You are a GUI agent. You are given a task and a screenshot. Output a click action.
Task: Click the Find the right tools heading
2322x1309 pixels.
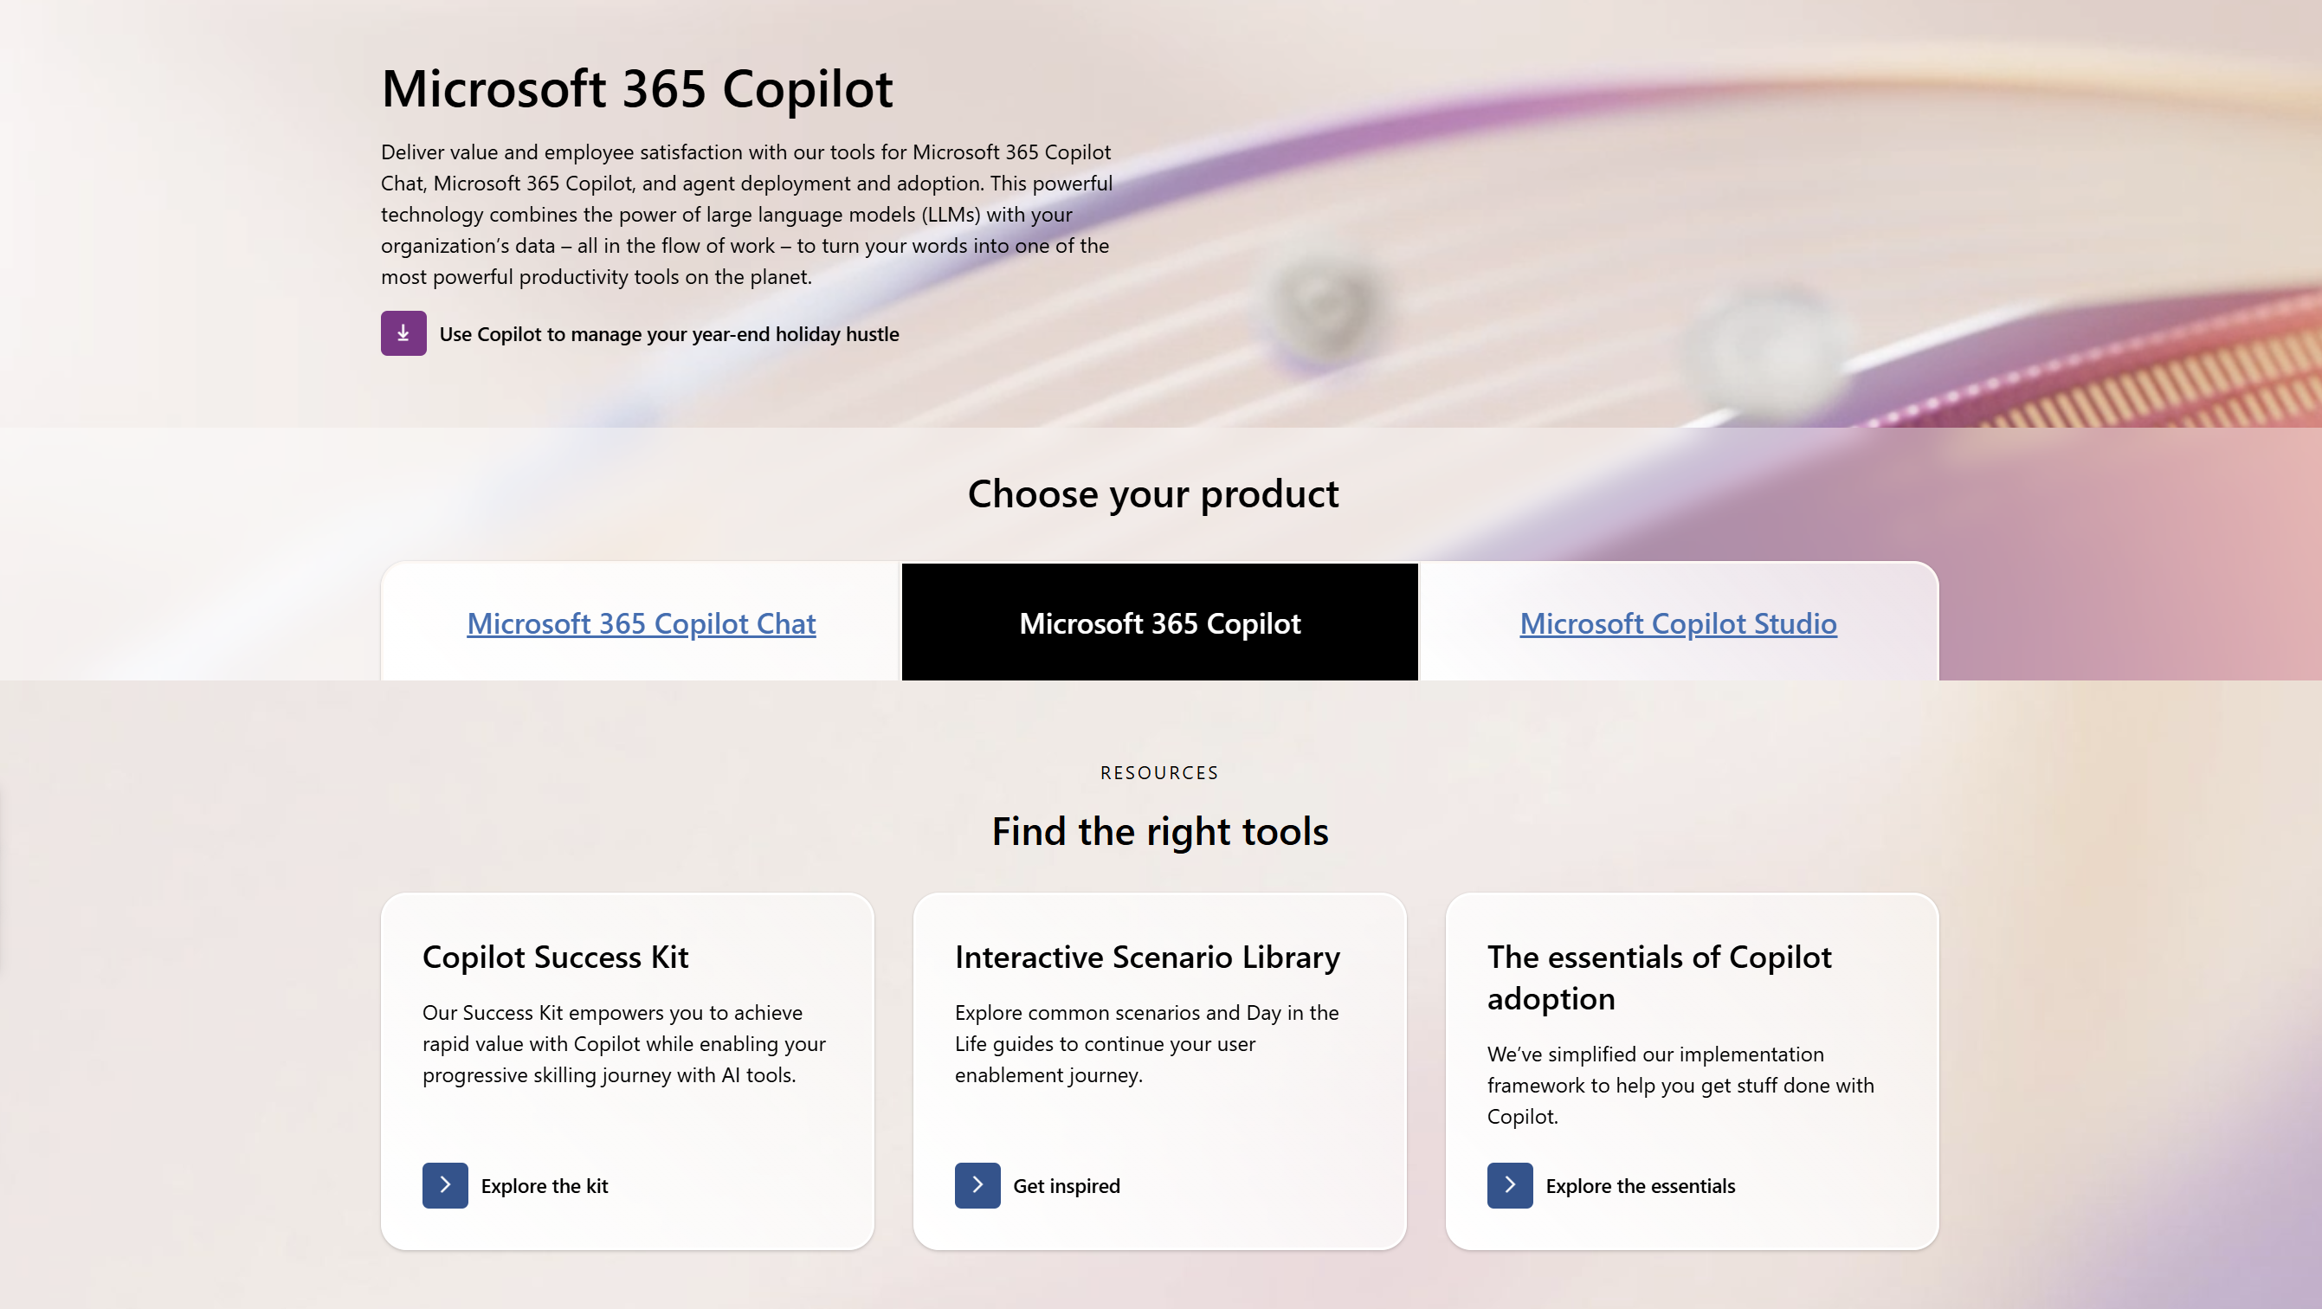tap(1159, 831)
